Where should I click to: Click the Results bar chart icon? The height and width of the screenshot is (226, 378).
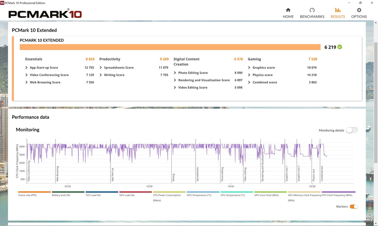(x=338, y=10)
